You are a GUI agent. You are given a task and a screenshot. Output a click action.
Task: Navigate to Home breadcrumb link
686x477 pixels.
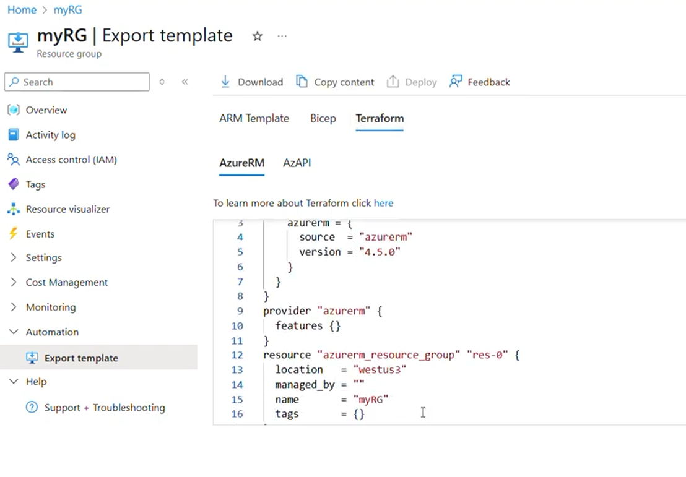pyautogui.click(x=22, y=10)
